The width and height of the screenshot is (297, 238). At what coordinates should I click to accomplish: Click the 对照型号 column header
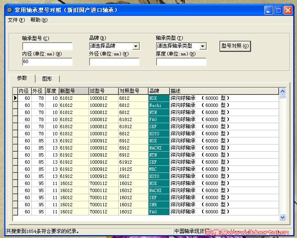click(133, 91)
